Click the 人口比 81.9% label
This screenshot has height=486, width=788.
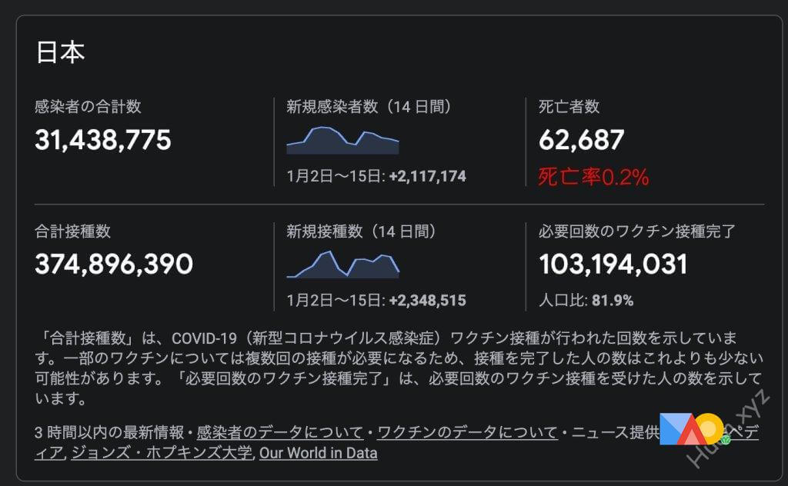(586, 300)
